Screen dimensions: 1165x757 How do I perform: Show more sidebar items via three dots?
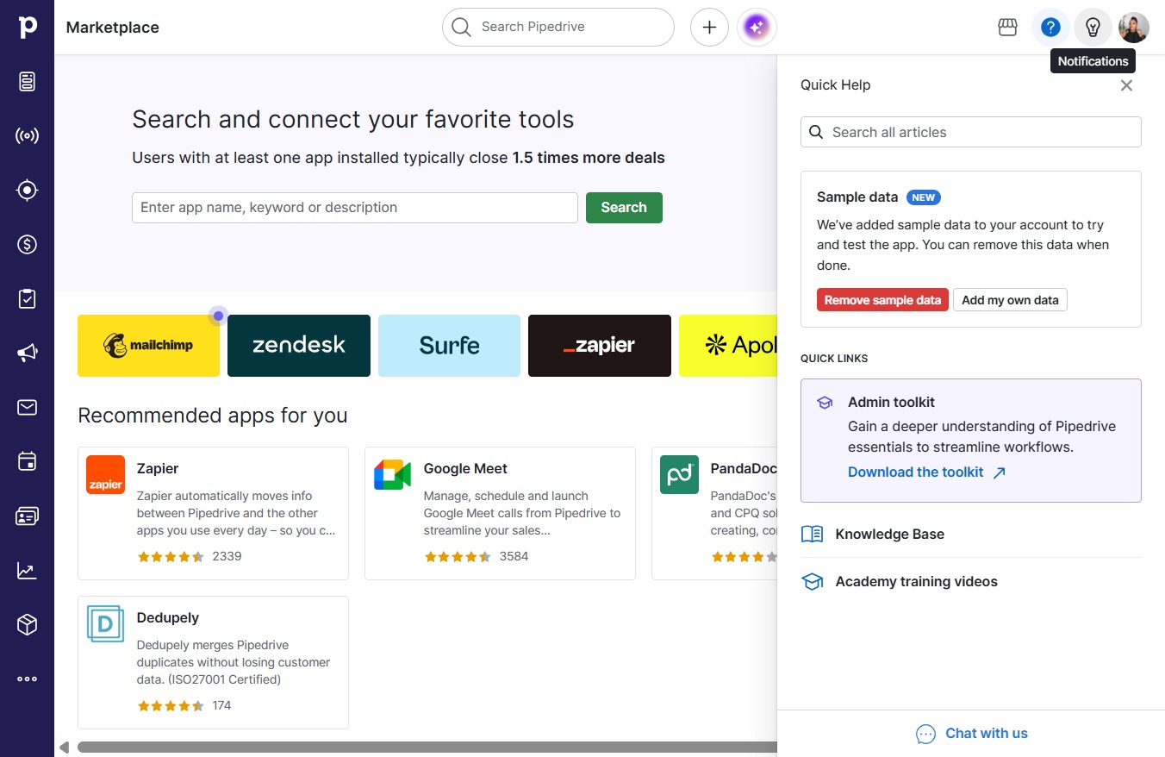tap(28, 679)
